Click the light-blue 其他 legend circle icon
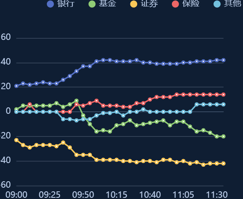Image resolution: width=243 pixels, height=199 pixels. 217,4
